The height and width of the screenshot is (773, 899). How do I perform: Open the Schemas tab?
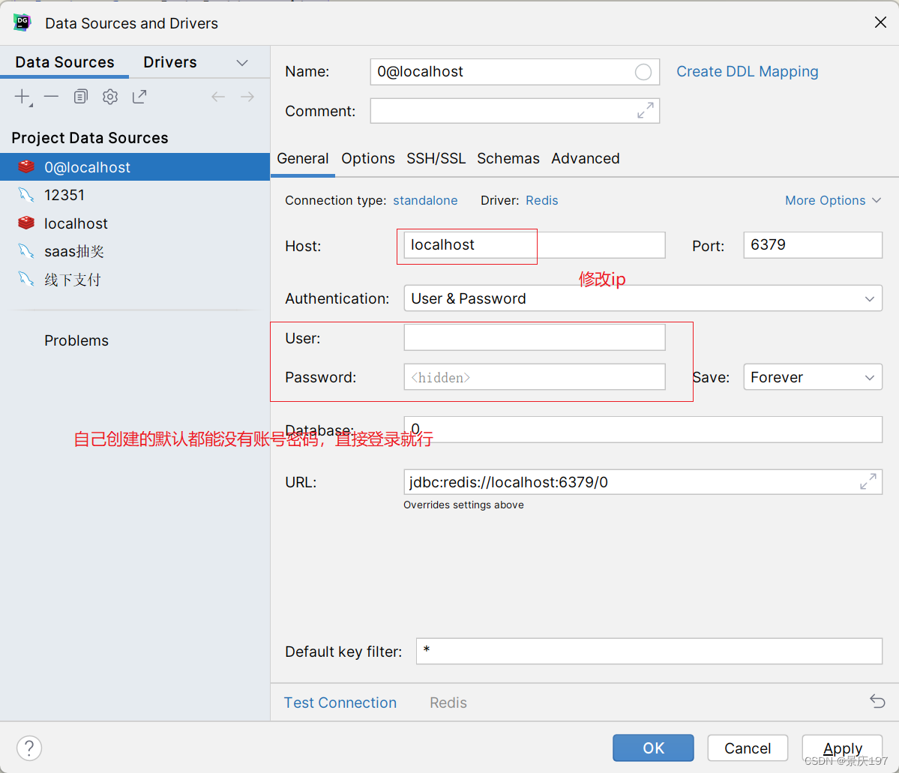click(x=508, y=158)
